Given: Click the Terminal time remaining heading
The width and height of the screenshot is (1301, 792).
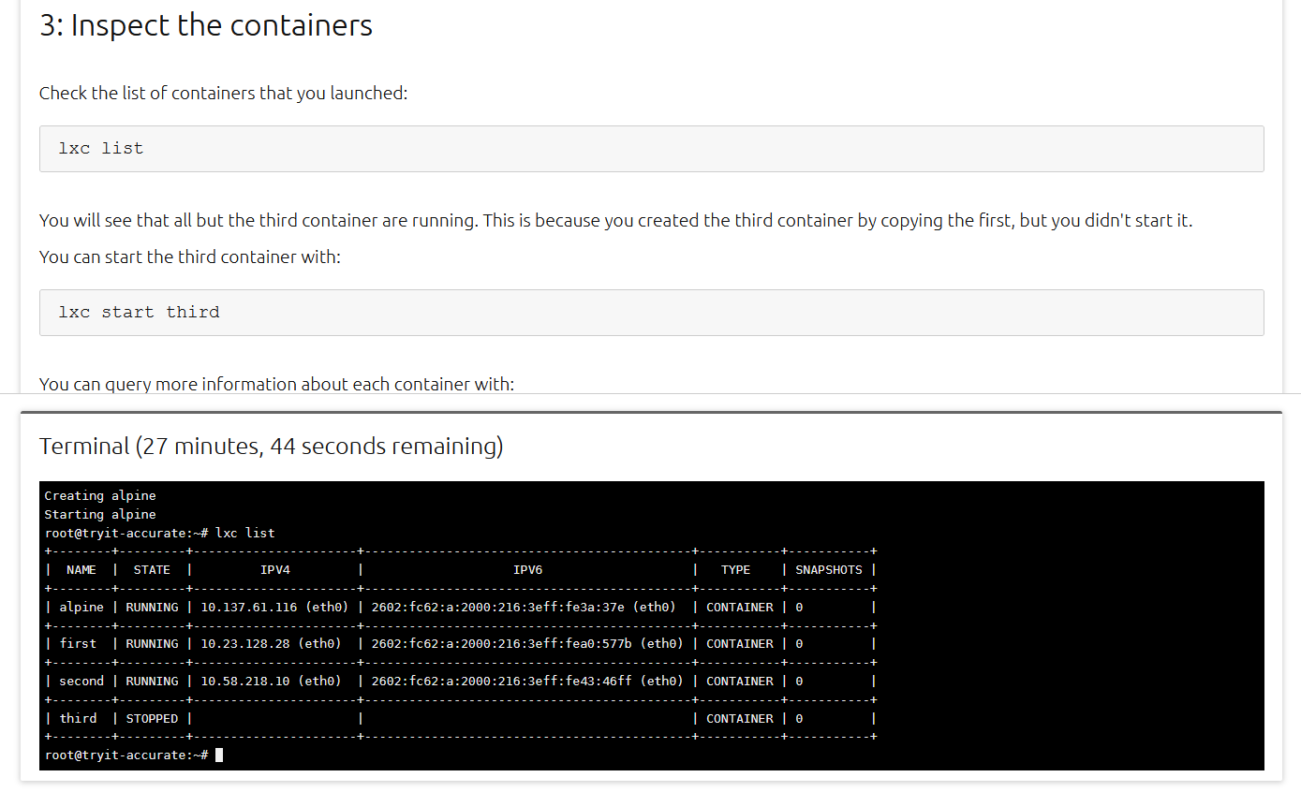Looking at the screenshot, I should click(x=272, y=447).
